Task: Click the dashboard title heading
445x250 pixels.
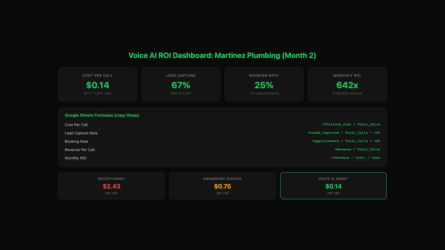Action: [222, 55]
